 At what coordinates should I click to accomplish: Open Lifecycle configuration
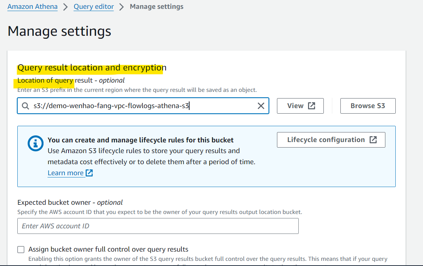(331, 140)
